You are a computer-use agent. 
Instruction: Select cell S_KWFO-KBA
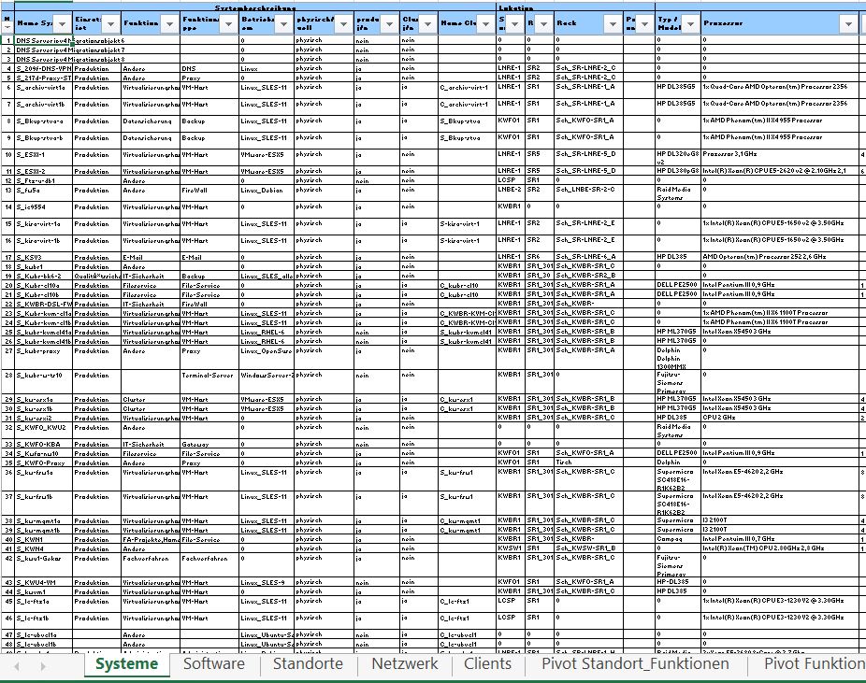44,444
